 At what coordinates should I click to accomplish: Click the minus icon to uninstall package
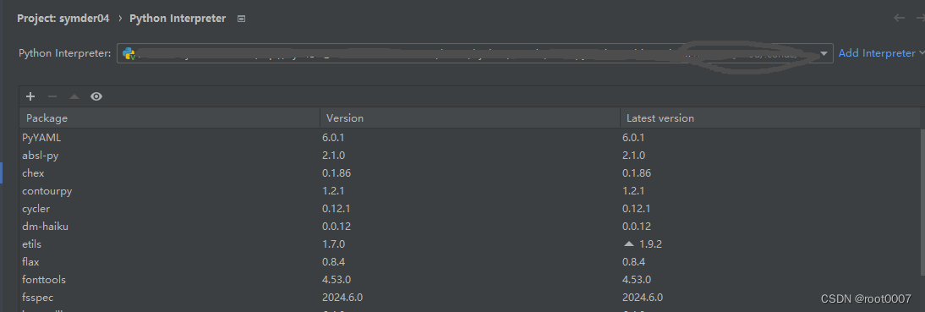tap(52, 96)
